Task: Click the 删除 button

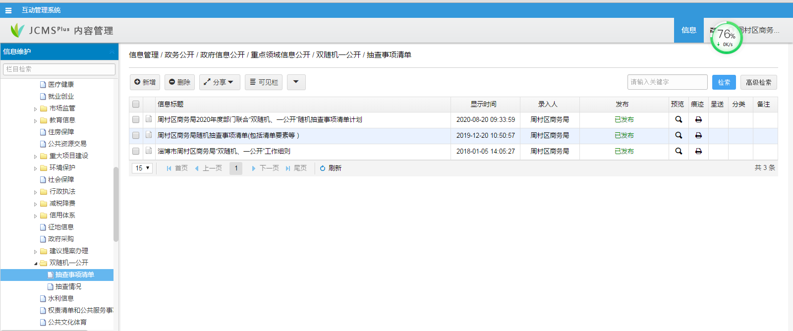Action: (179, 82)
